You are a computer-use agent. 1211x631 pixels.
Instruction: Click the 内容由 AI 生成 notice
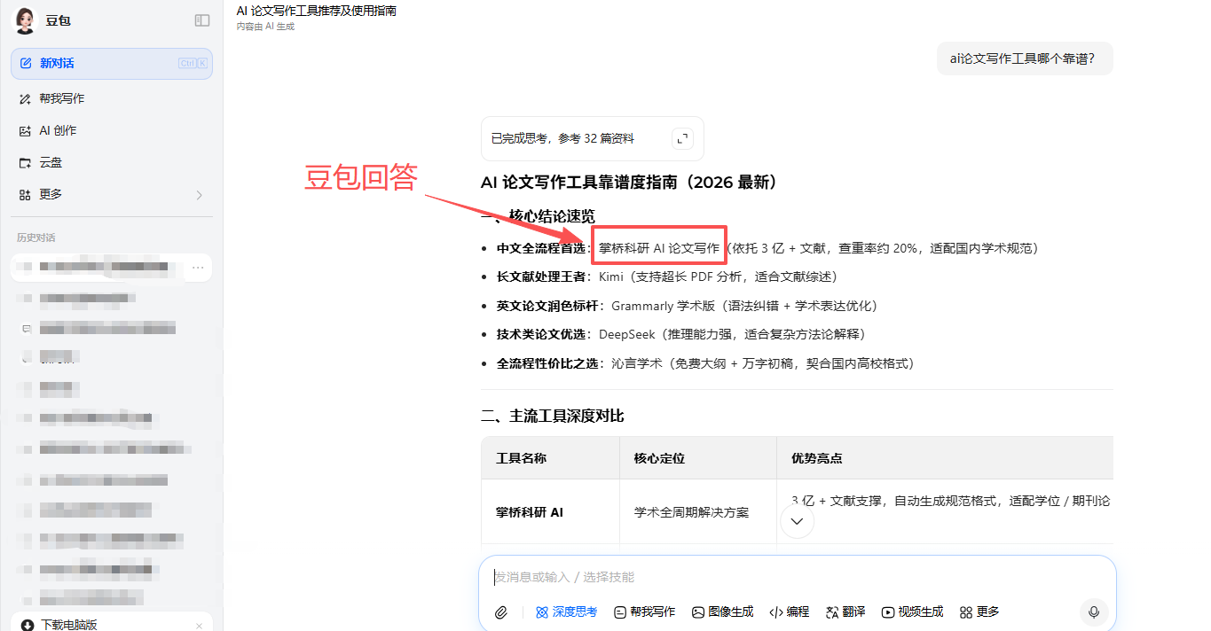point(265,27)
